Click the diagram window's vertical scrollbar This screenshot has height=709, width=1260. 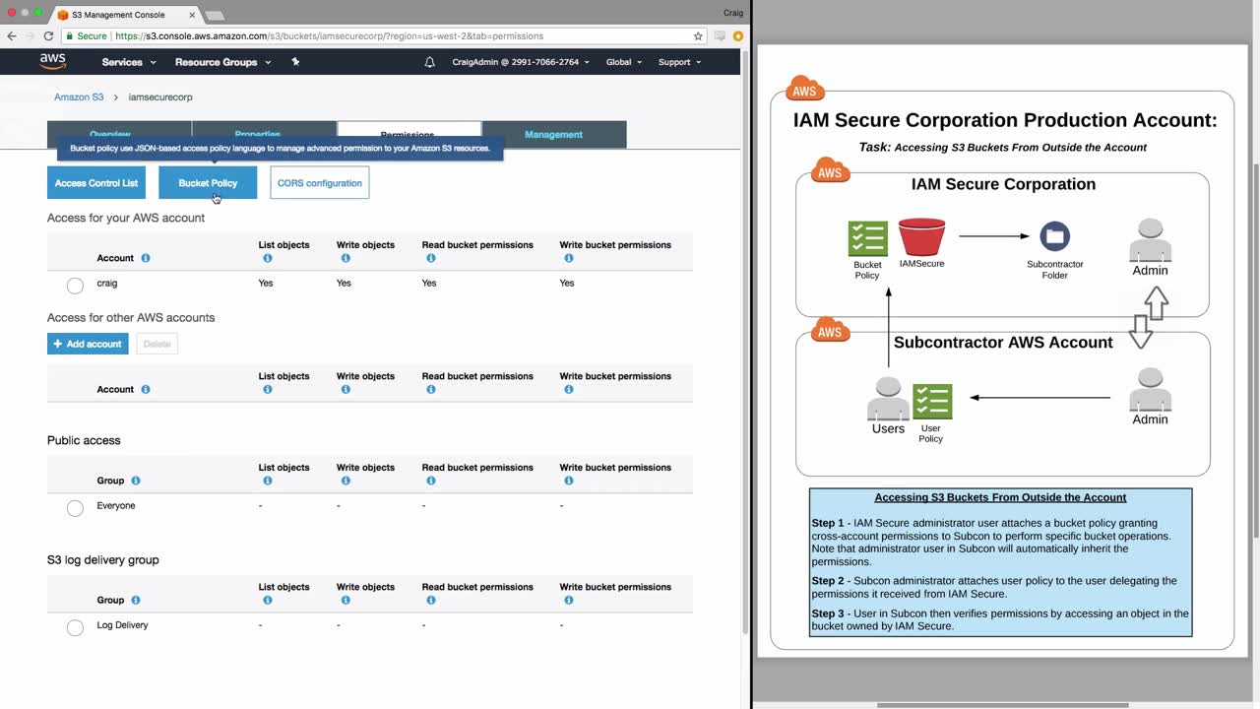tap(1255, 349)
